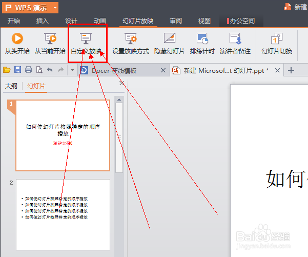Viewport: 308px width, 257px height.
Task: Open 幻灯片切换 slide transition
Action: pyautogui.click(x=277, y=44)
